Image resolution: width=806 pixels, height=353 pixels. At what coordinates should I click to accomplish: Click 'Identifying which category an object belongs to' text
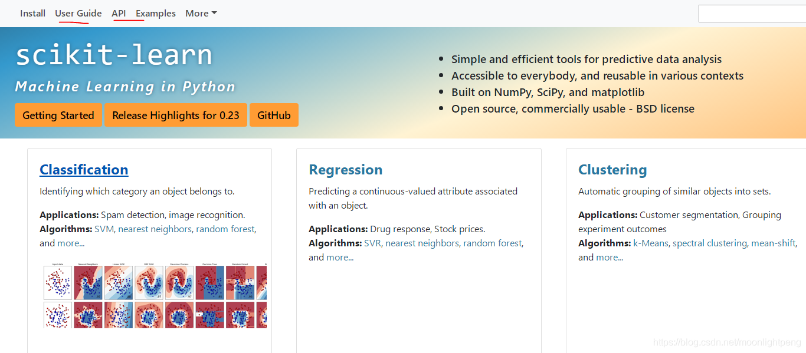(x=137, y=191)
